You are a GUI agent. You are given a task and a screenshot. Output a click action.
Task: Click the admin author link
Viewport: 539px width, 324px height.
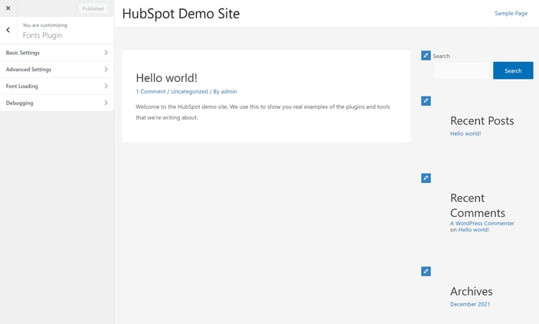tap(229, 91)
